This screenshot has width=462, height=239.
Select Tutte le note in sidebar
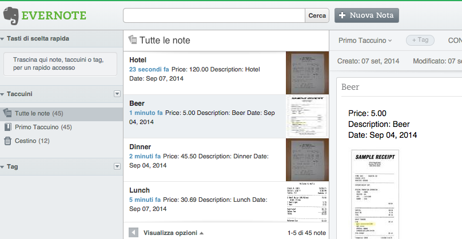[61, 113]
